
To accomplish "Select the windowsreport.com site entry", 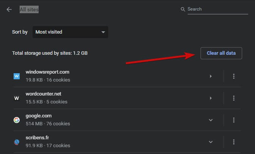I will click(127, 76).
